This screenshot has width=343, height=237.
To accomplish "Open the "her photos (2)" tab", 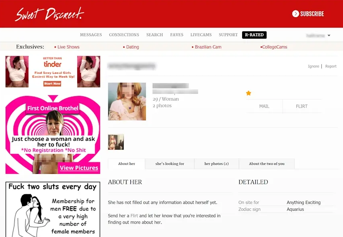I will [x=216, y=164].
